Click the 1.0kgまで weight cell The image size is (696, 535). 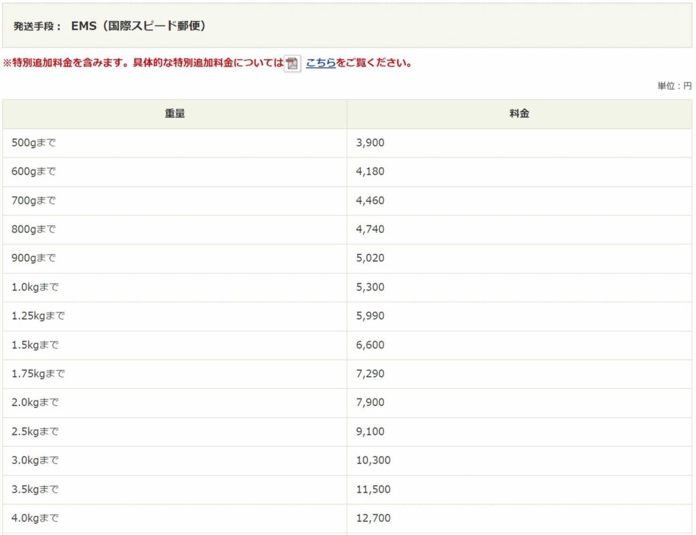(35, 287)
